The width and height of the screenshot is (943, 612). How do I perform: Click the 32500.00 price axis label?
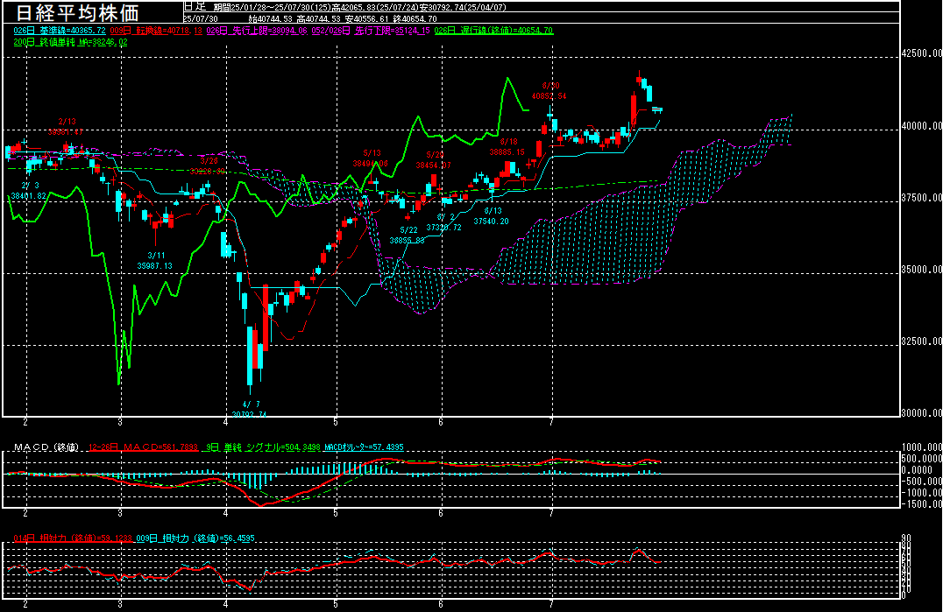click(x=921, y=341)
